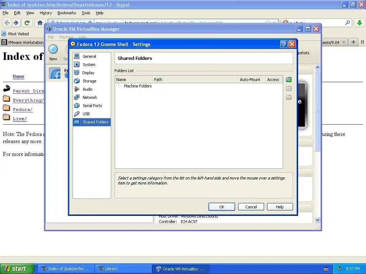Viewport: 366px width, 274px height.
Task: Click VirtualBox Manager scroll down arrow
Action: point(317,220)
